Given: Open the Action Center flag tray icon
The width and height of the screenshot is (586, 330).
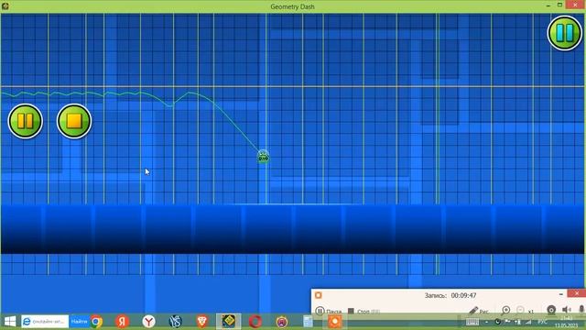Looking at the screenshot, I should [x=507, y=322].
